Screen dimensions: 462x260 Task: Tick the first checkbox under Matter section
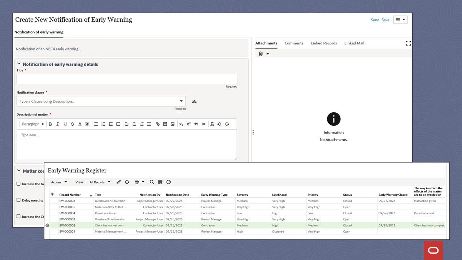pyautogui.click(x=18, y=183)
